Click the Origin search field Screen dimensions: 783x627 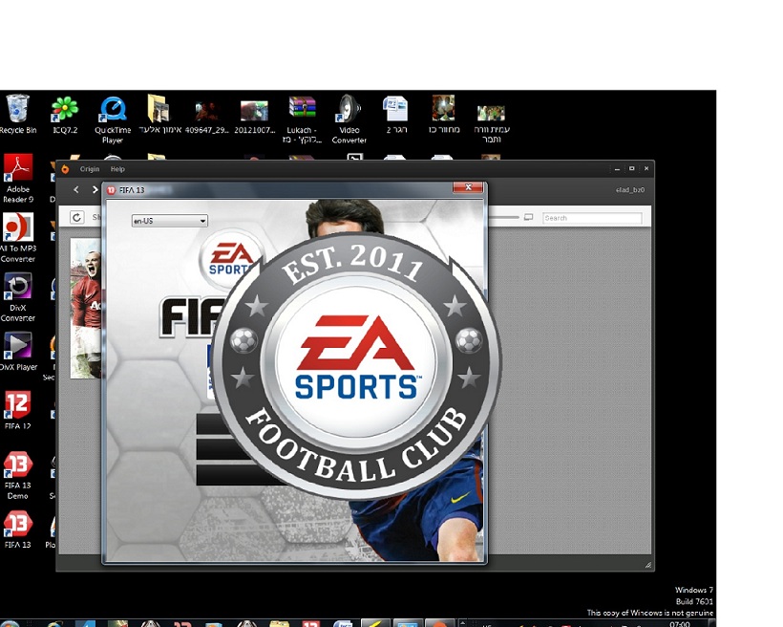592,219
